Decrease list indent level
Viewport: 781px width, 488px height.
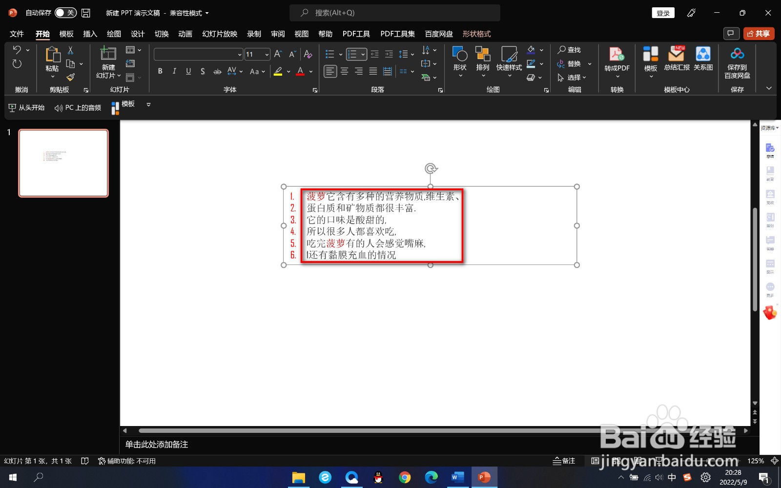[x=374, y=54]
